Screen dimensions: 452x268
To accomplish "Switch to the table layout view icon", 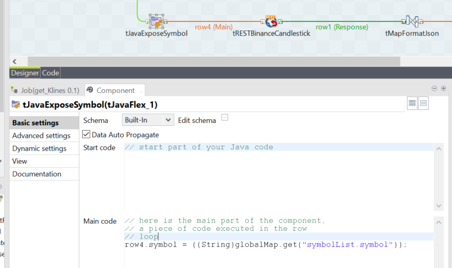I will tap(412, 103).
